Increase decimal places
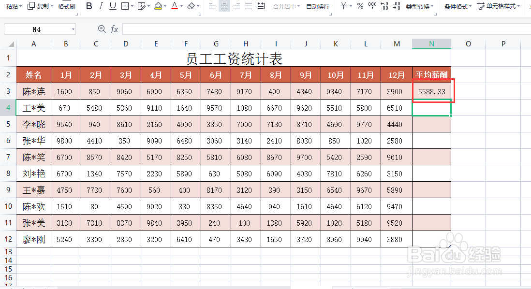Image resolution: width=531 pixels, height=289 pixels. 384,6
